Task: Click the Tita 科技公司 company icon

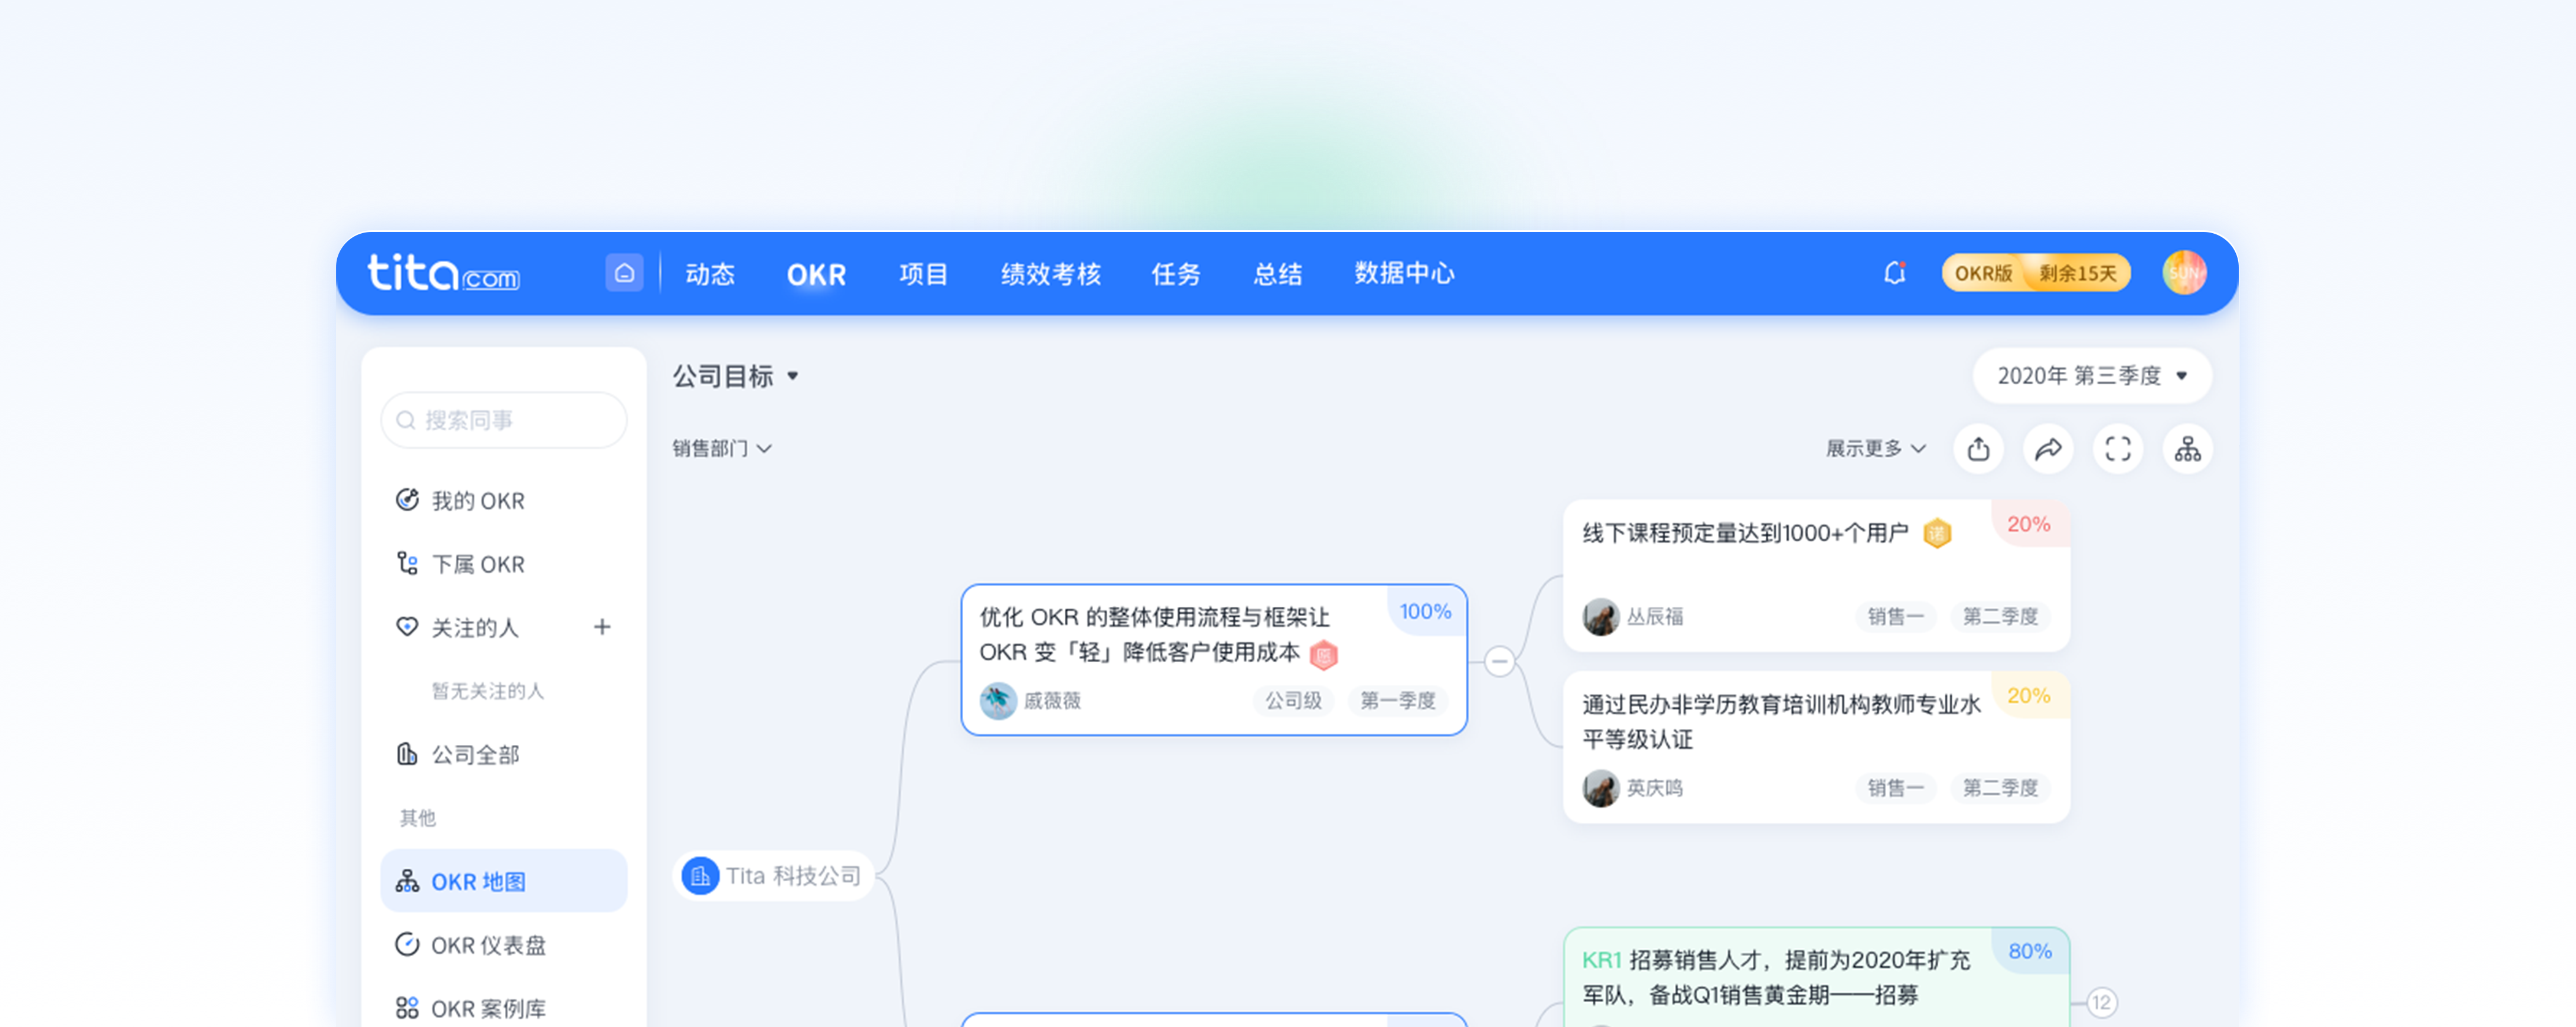Action: click(x=700, y=876)
